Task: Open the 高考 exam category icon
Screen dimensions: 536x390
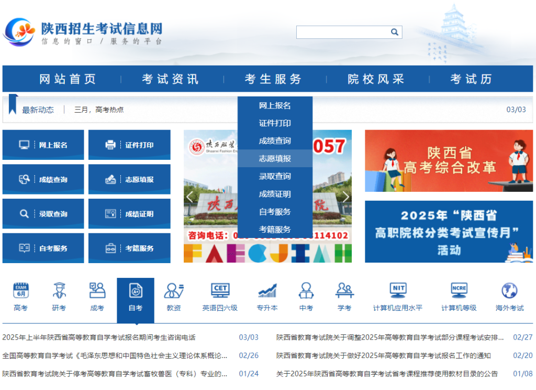Action: [x=21, y=291]
